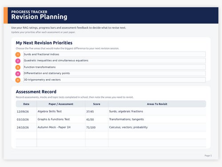
Task: Select the score cell '71/100'
Action: point(97,127)
